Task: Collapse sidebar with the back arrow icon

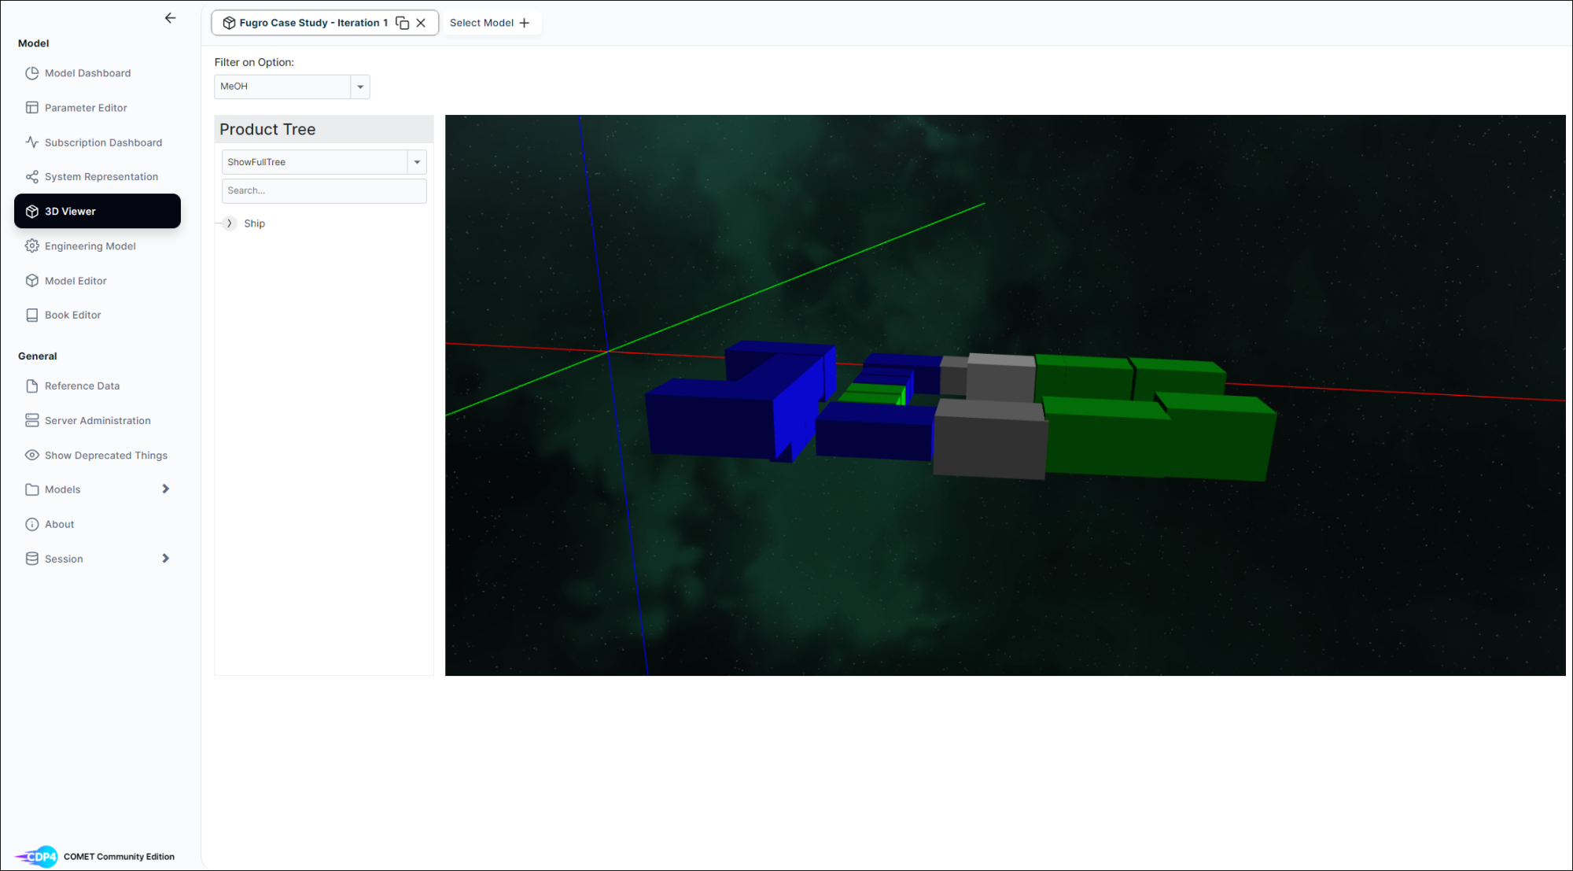Action: point(170,18)
